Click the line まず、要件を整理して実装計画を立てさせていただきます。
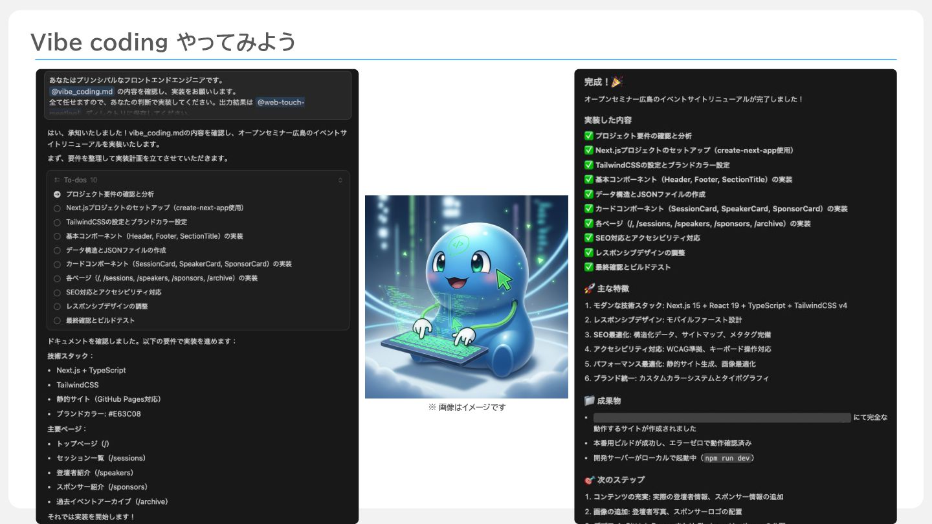Screen dimensions: 932x524 pos(138,158)
